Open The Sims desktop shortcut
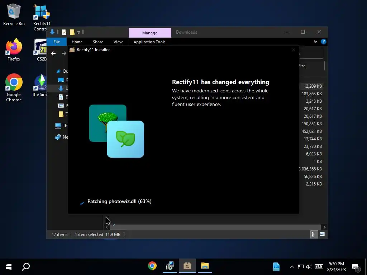The height and width of the screenshot is (275, 367). (x=39, y=85)
